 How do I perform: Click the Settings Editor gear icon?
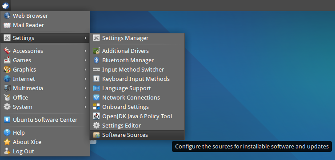[96, 126]
